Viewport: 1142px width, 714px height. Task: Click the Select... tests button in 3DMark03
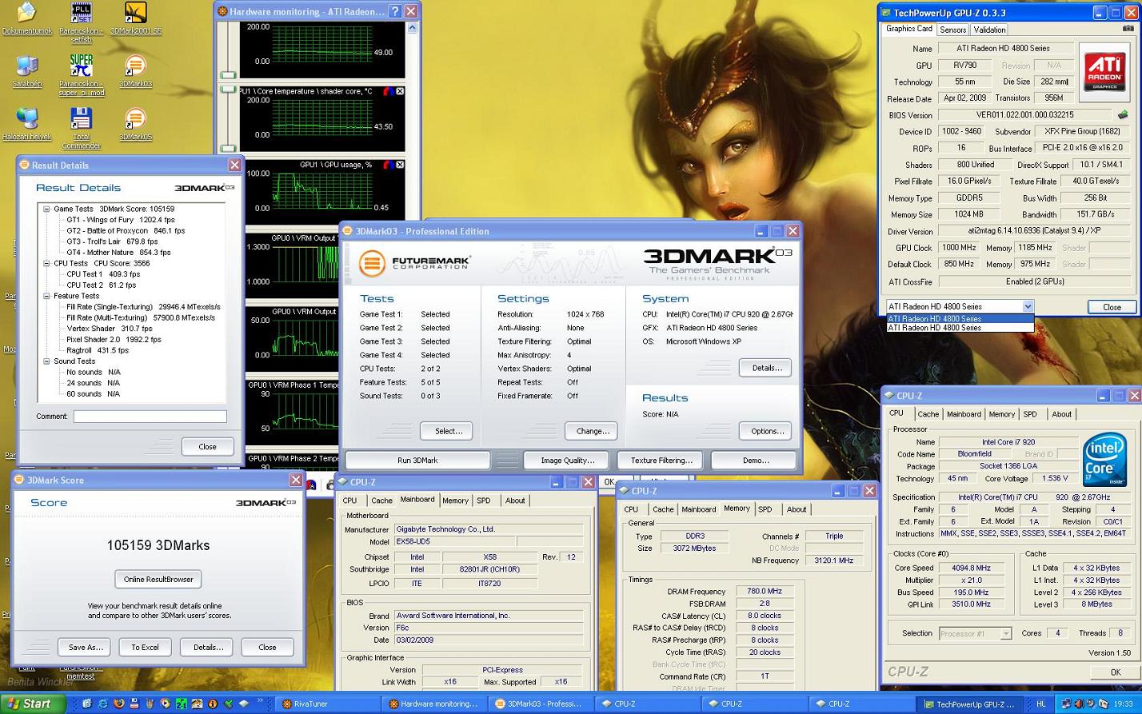pos(449,431)
